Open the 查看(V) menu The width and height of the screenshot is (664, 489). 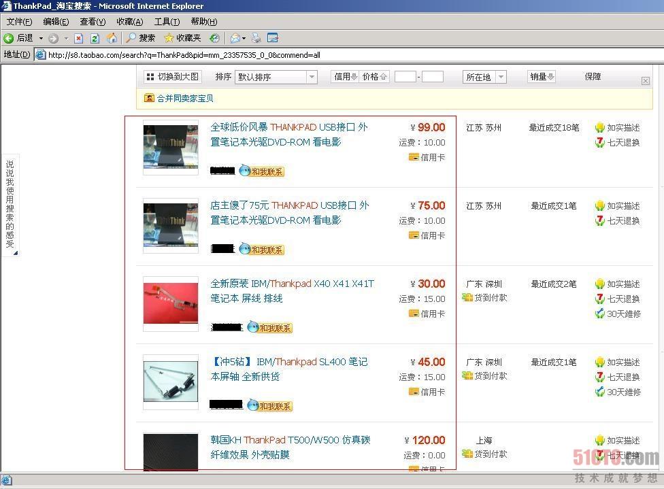pyautogui.click(x=93, y=22)
